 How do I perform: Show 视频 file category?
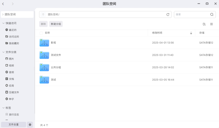[x=10, y=65]
